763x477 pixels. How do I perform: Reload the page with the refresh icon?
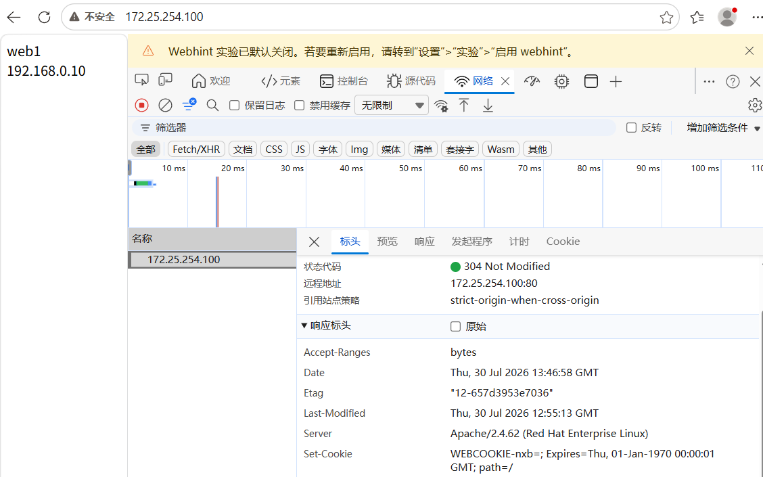[44, 17]
